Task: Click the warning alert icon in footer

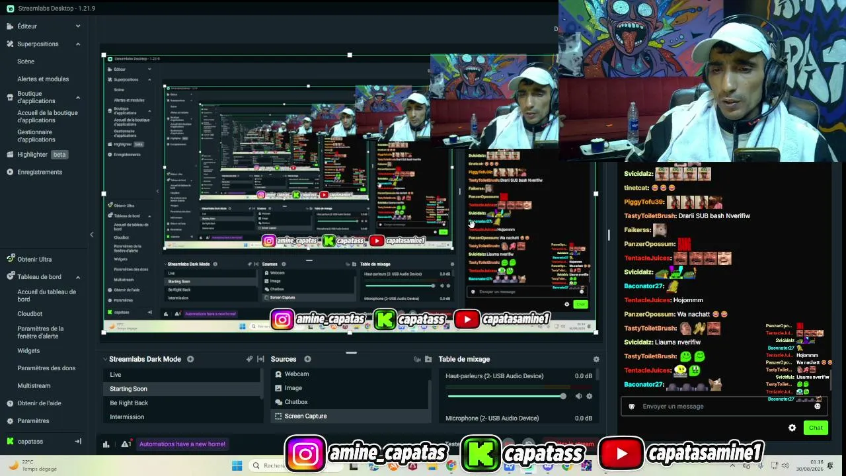Action: [126, 444]
